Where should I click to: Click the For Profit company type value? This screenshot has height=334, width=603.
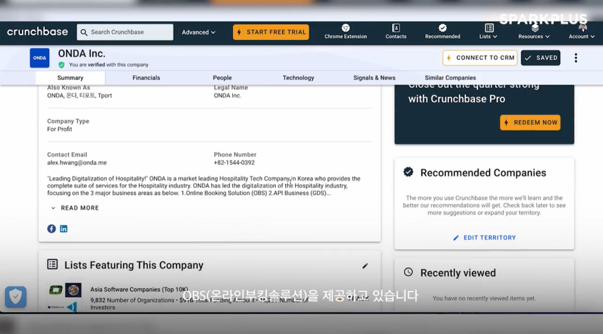point(59,129)
